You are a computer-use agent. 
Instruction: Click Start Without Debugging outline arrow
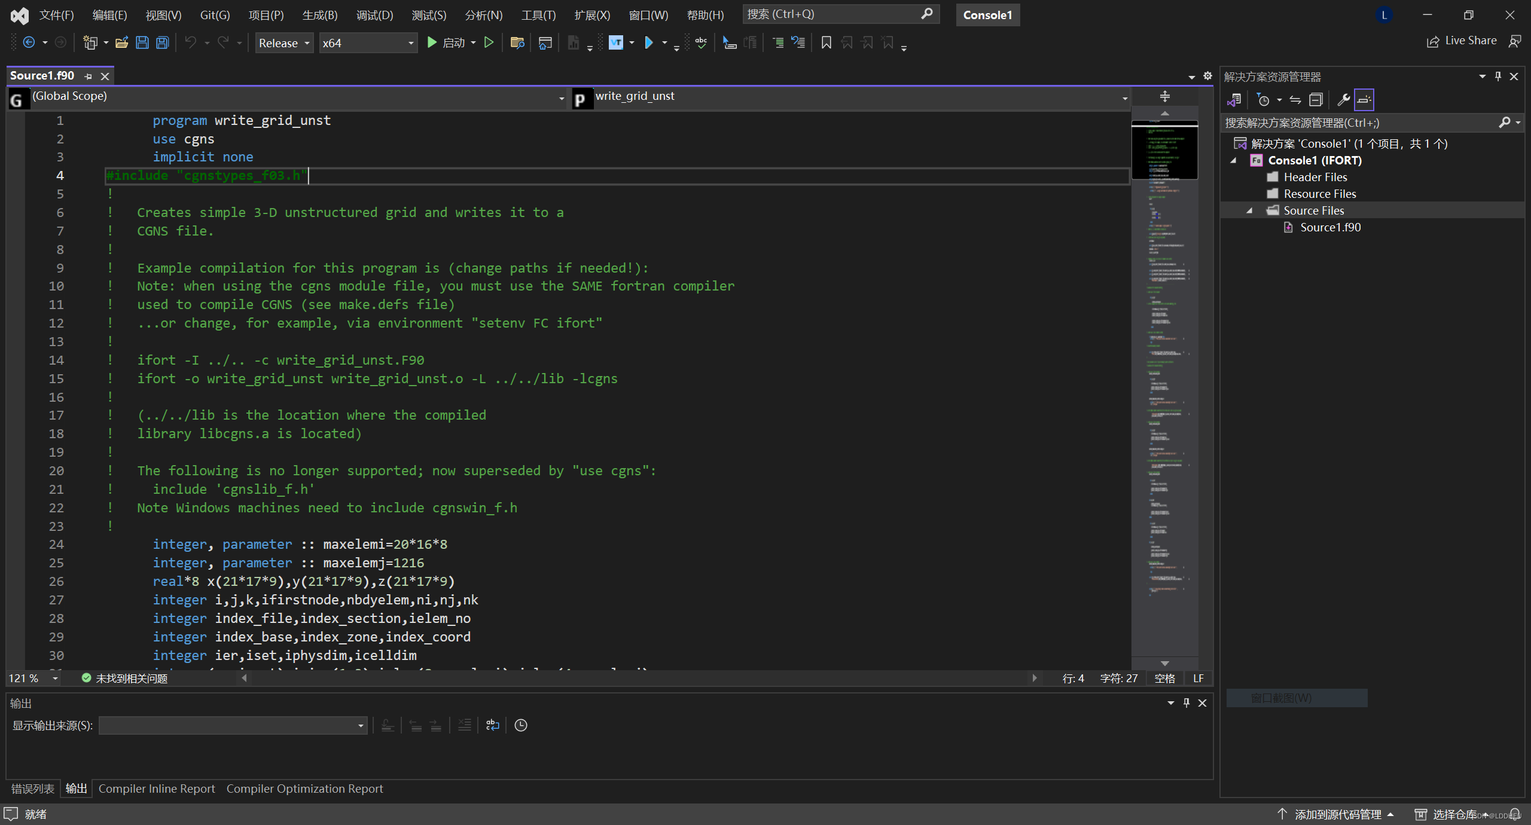tap(489, 42)
